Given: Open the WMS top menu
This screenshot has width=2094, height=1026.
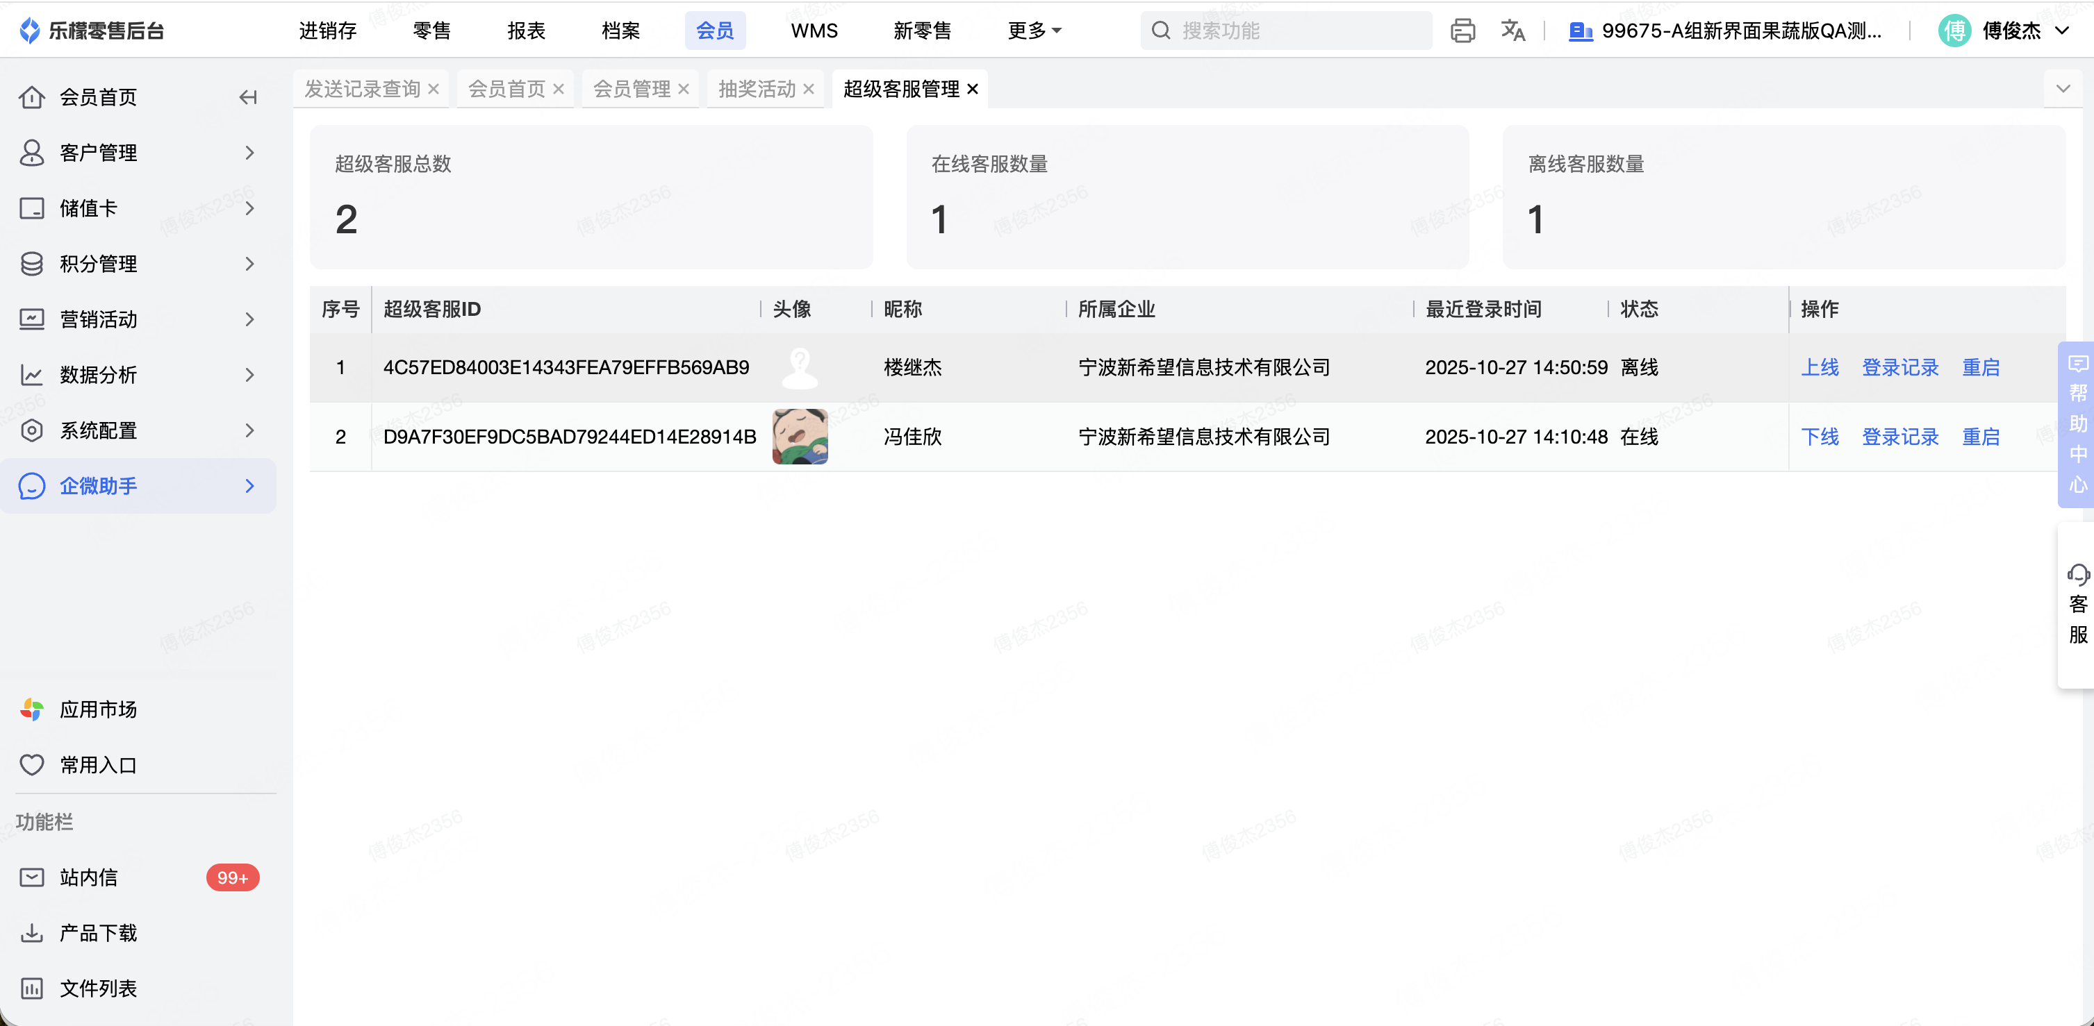Looking at the screenshot, I should coord(814,31).
